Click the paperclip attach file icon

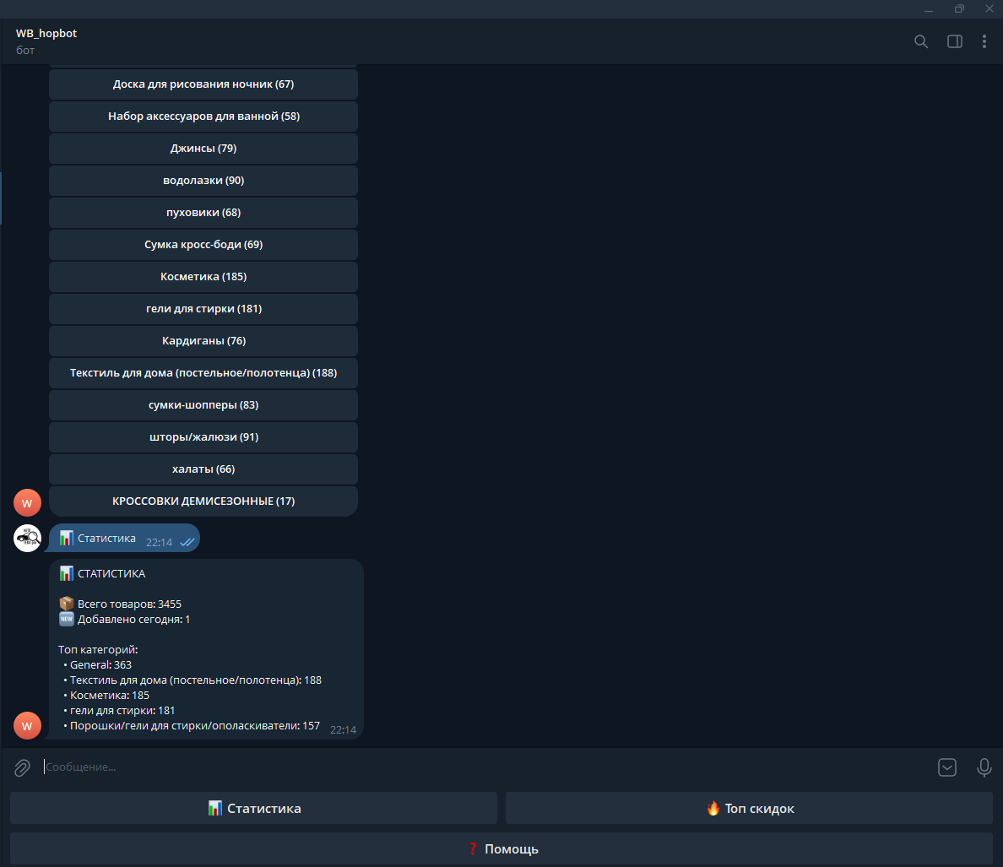23,767
